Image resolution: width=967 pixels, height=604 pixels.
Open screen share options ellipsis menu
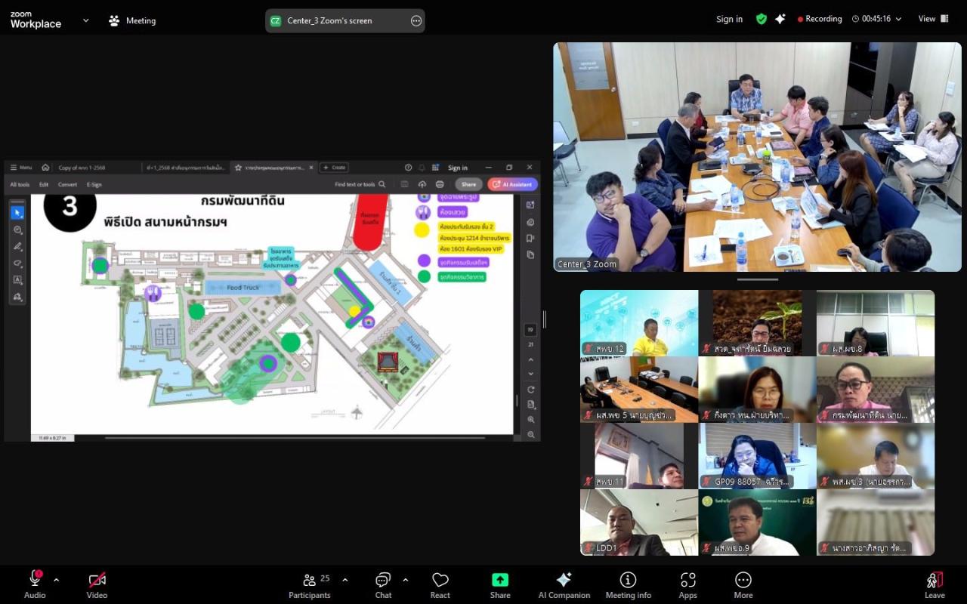tap(416, 20)
